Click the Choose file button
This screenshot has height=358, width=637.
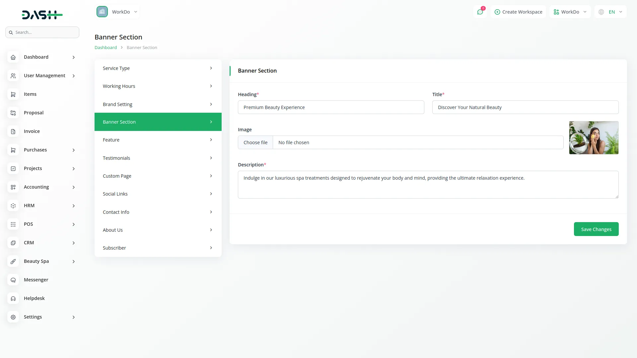(x=255, y=143)
